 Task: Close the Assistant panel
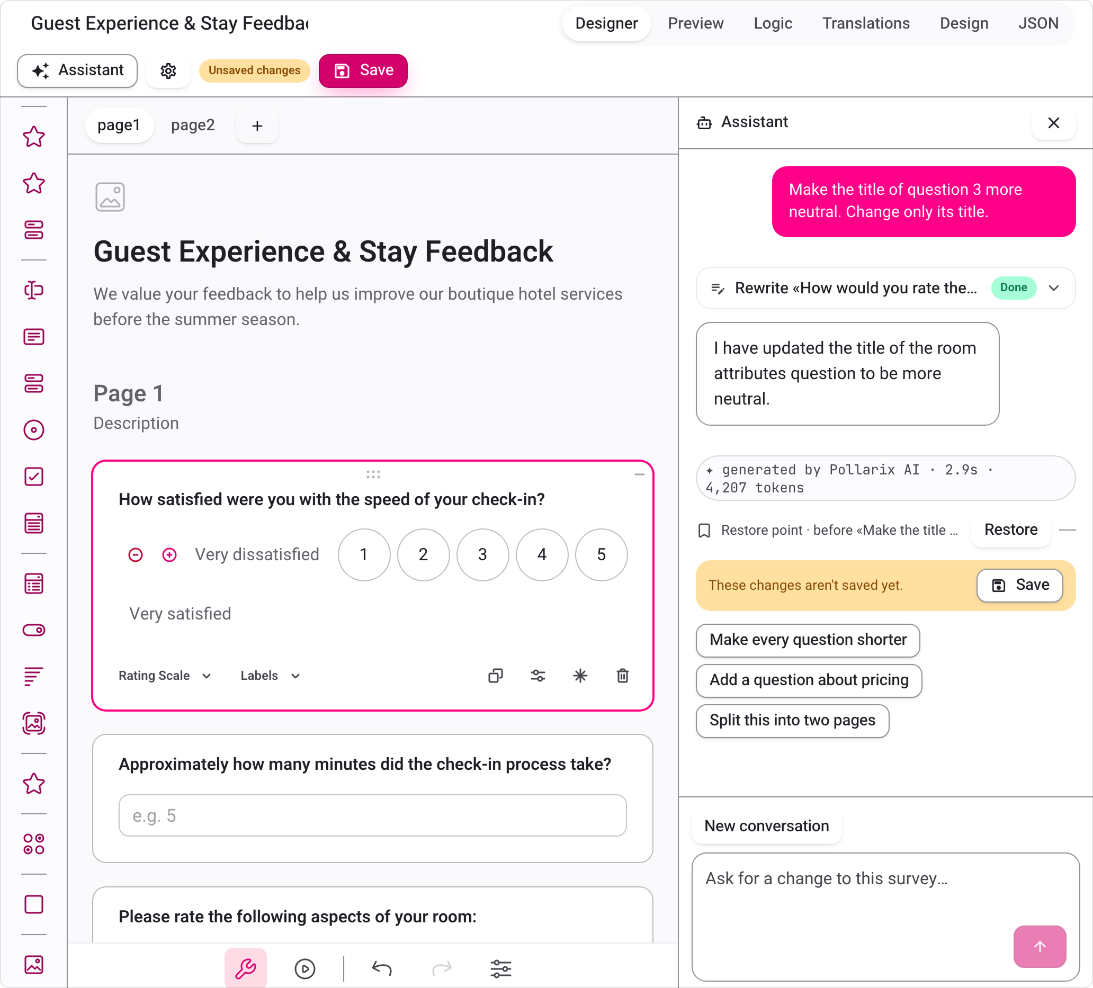tap(1053, 123)
